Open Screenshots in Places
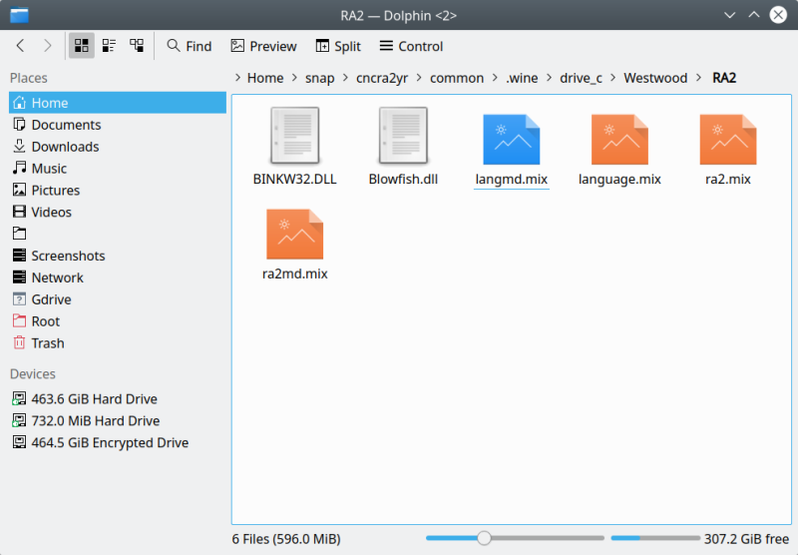This screenshot has width=798, height=555. tap(118, 256)
